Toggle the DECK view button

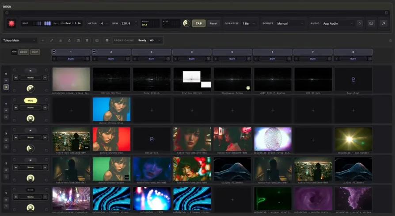pos(23,52)
